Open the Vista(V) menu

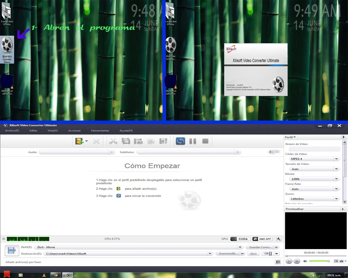(x=53, y=131)
